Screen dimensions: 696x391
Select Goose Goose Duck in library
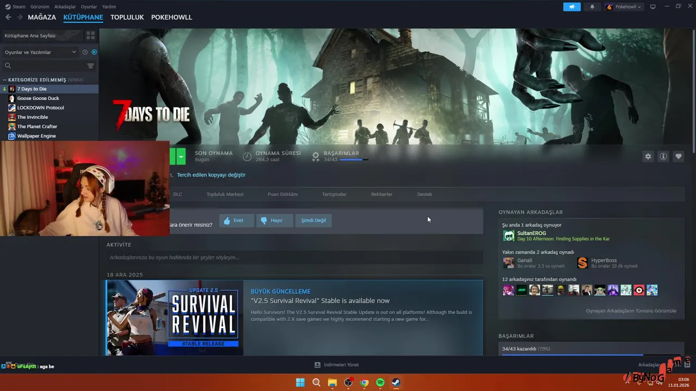click(49, 98)
